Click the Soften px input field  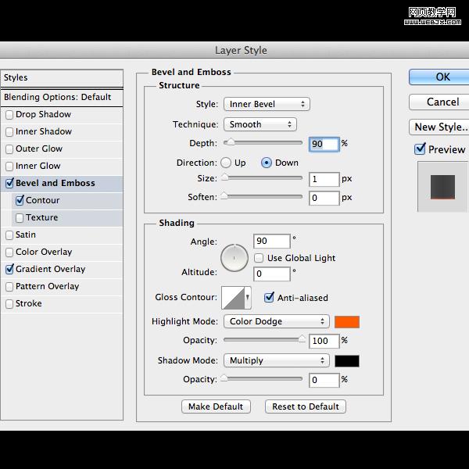pyautogui.click(x=324, y=198)
